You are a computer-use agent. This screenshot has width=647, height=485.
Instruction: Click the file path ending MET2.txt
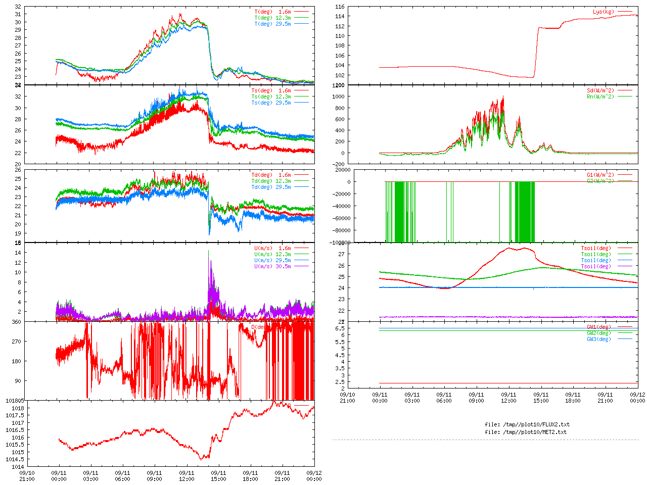(x=526, y=432)
